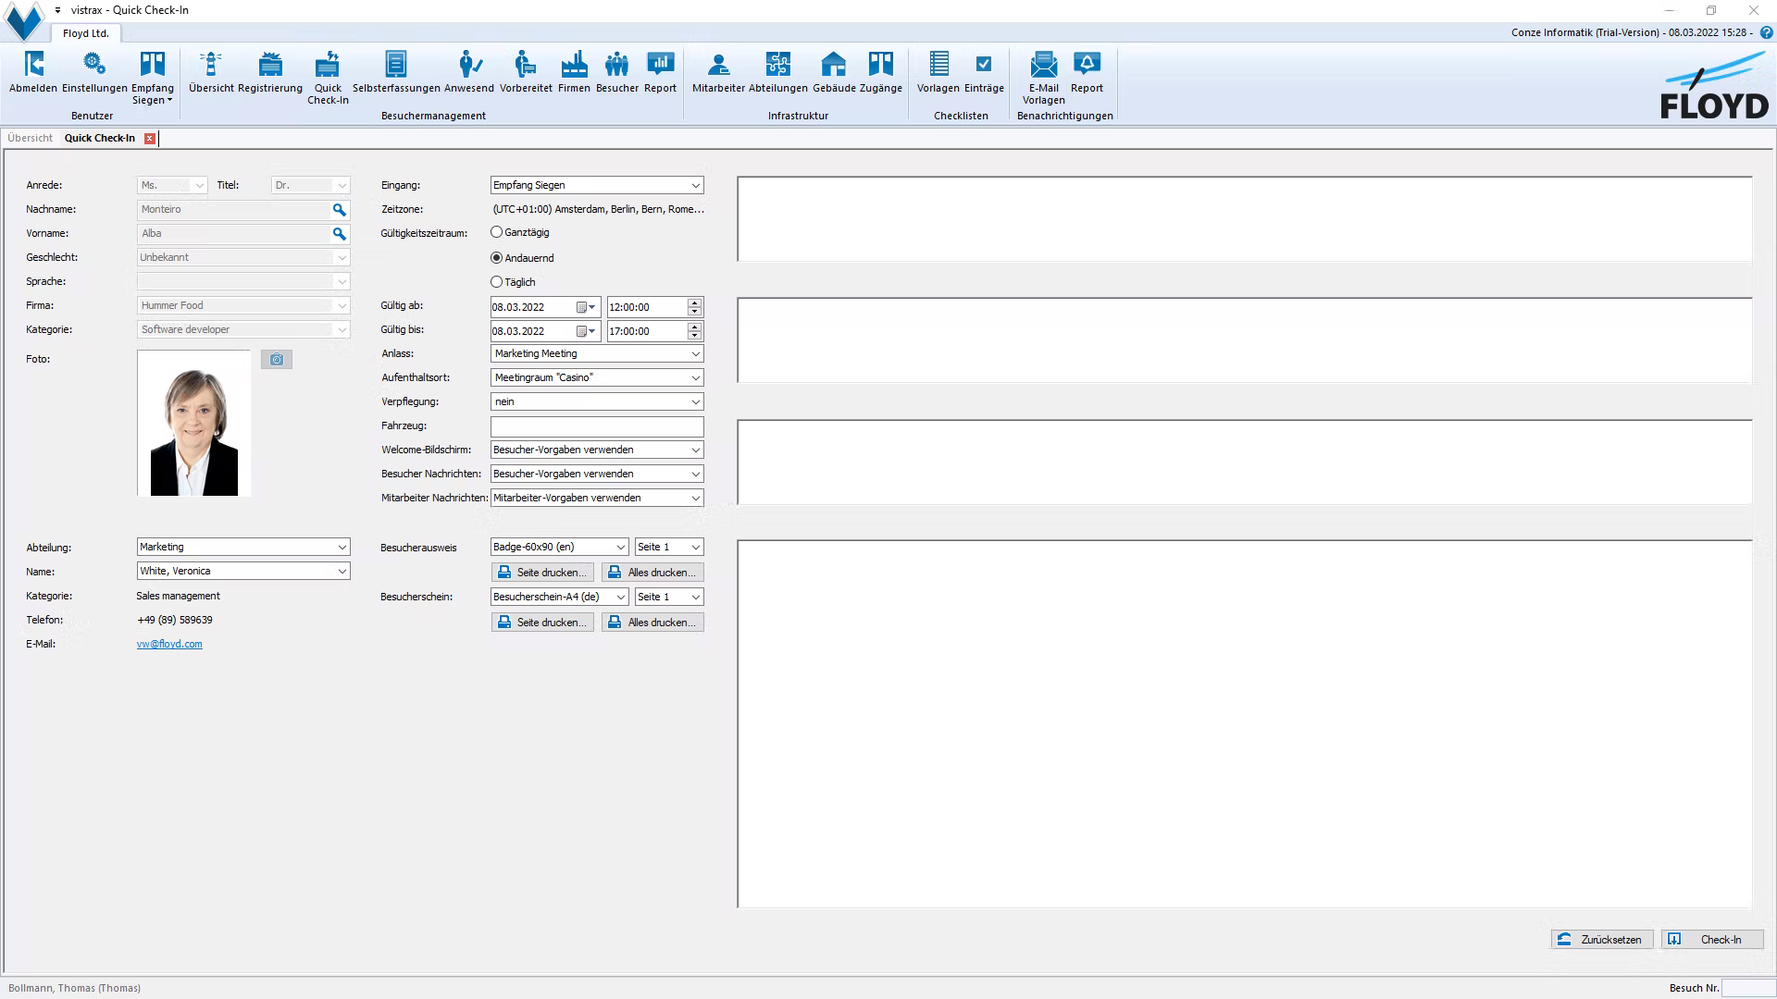Select the Ganztägig validity option
1777x999 pixels.
497,232
